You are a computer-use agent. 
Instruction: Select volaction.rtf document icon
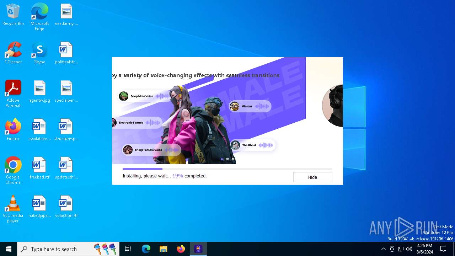coord(66,207)
